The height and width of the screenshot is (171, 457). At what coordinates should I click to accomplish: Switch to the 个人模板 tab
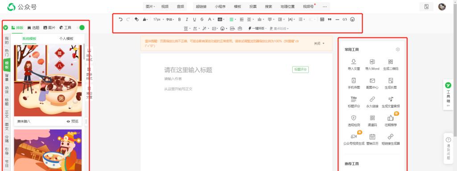tap(66, 38)
